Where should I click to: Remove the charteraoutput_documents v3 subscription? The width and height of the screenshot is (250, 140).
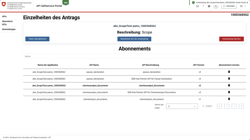[229, 92]
